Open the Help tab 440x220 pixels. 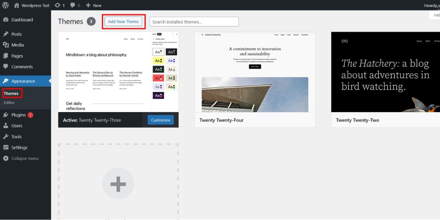pyautogui.click(x=435, y=15)
